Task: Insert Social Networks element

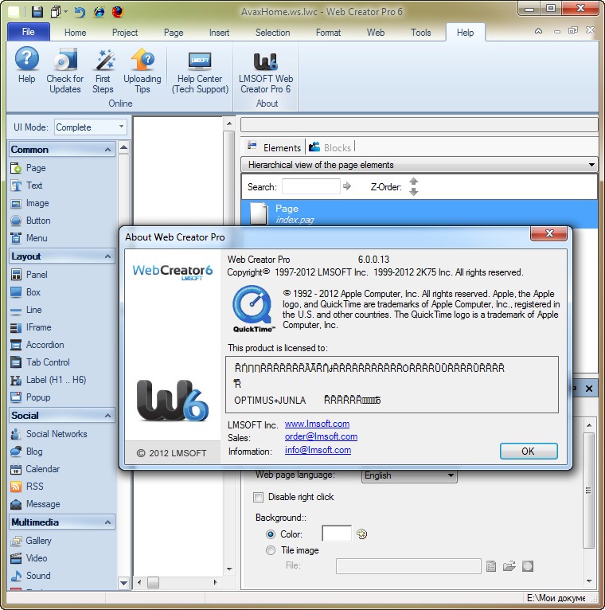Action: [49, 434]
